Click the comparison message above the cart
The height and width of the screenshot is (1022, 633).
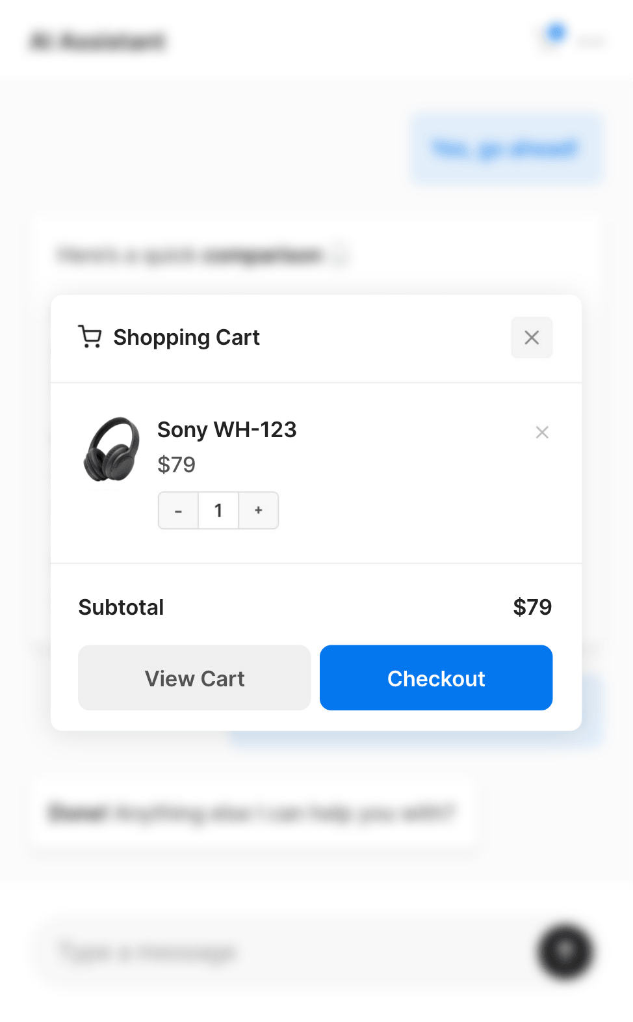click(201, 254)
